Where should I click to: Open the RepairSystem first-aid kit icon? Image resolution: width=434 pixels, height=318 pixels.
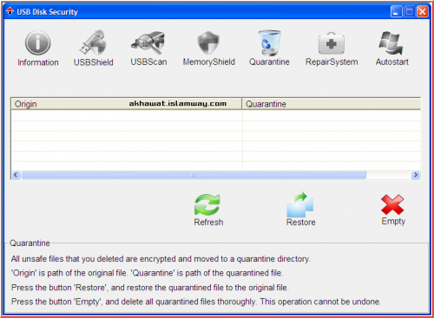332,43
